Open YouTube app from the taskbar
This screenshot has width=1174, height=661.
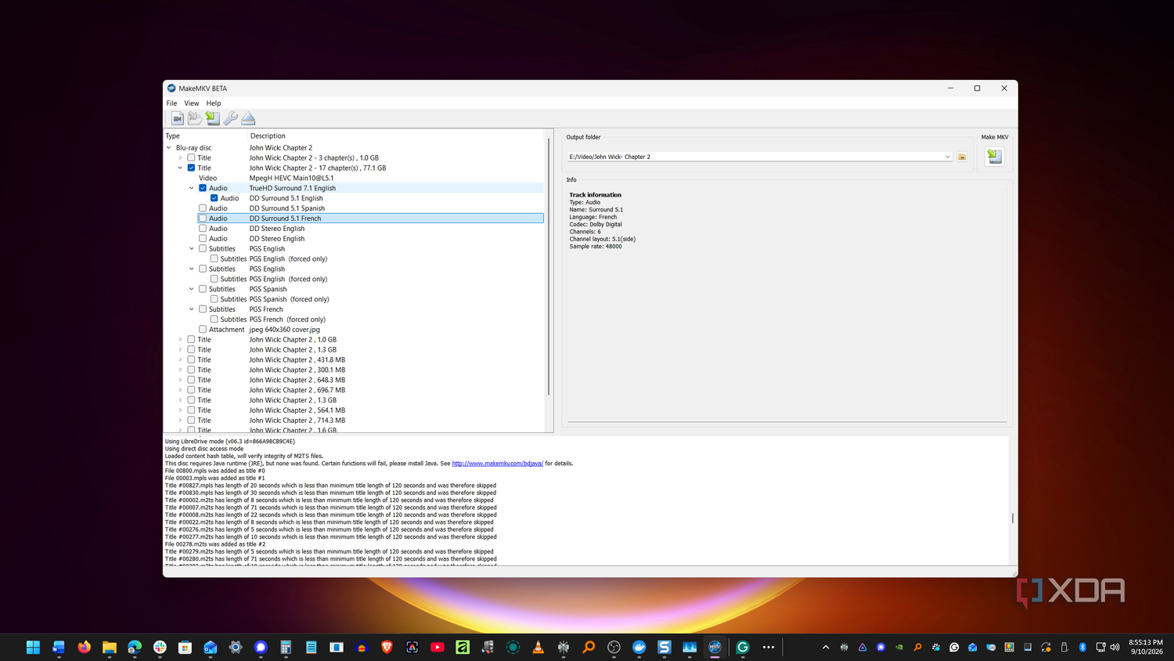(x=438, y=647)
